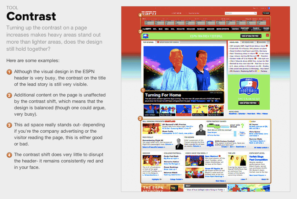This screenshot has height=199, width=297.
Task: Open the SOCCER navigation item
Action: [x=210, y=29]
